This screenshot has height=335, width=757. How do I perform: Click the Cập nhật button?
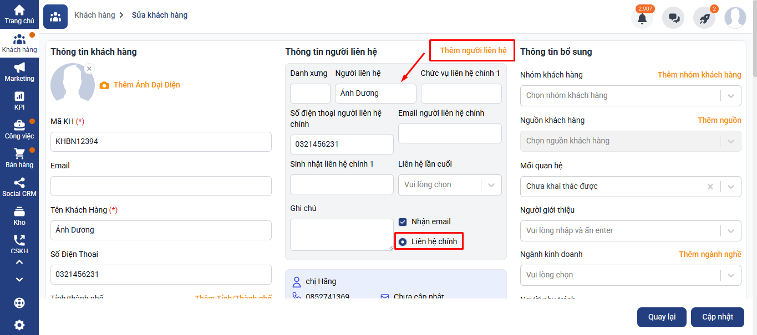coord(717,317)
